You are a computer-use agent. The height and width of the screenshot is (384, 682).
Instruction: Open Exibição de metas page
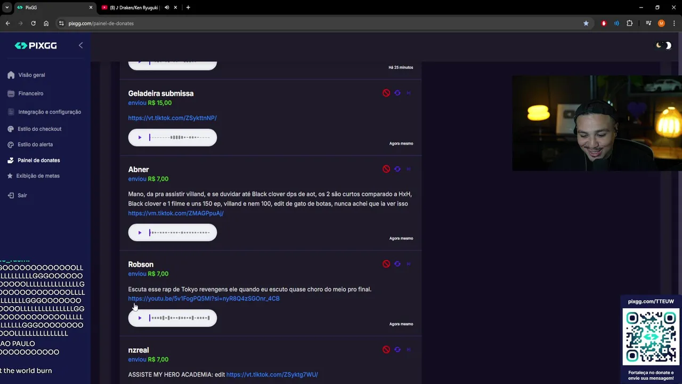click(x=38, y=176)
